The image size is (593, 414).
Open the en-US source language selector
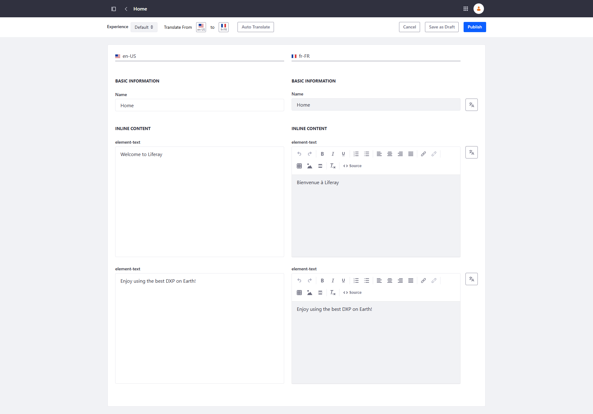(201, 27)
